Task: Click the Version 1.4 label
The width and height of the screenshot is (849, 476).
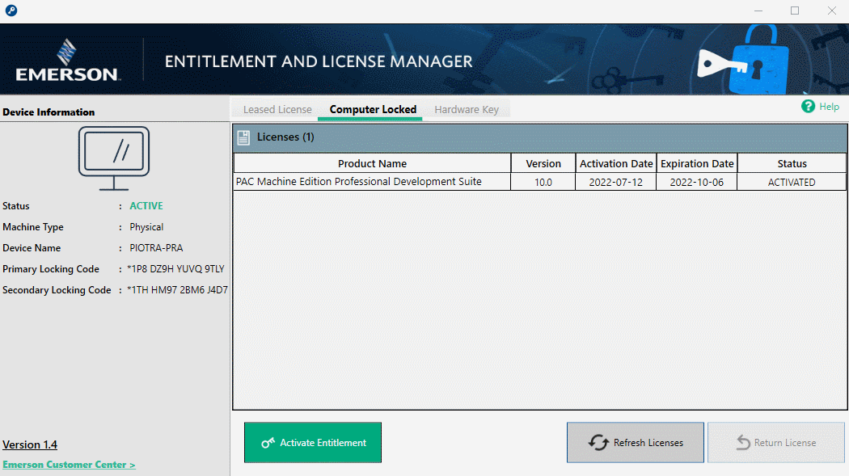Action: 30,444
